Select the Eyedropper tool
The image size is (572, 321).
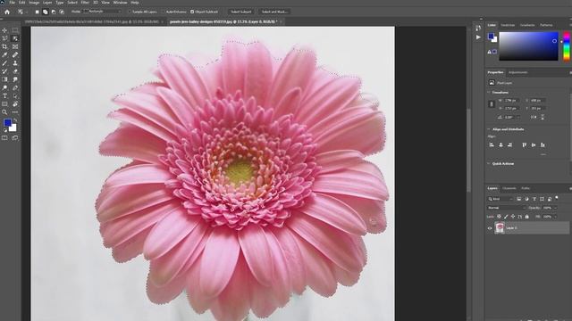(x=4, y=55)
